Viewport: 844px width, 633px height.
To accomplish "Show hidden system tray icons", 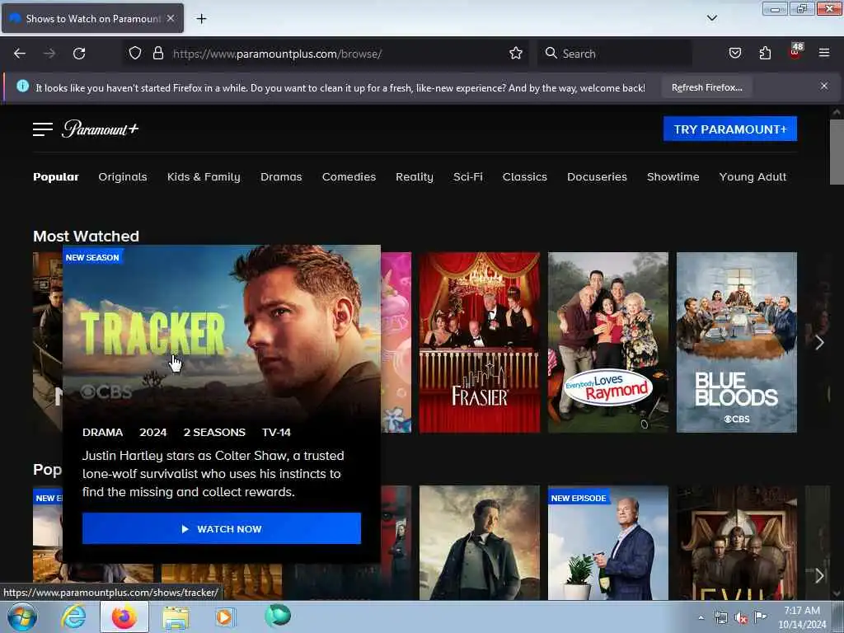I will 701,617.
